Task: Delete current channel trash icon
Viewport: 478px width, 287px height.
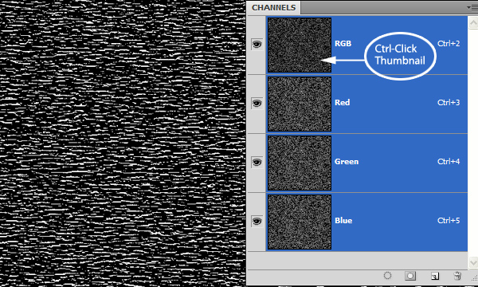Action: 457,276
